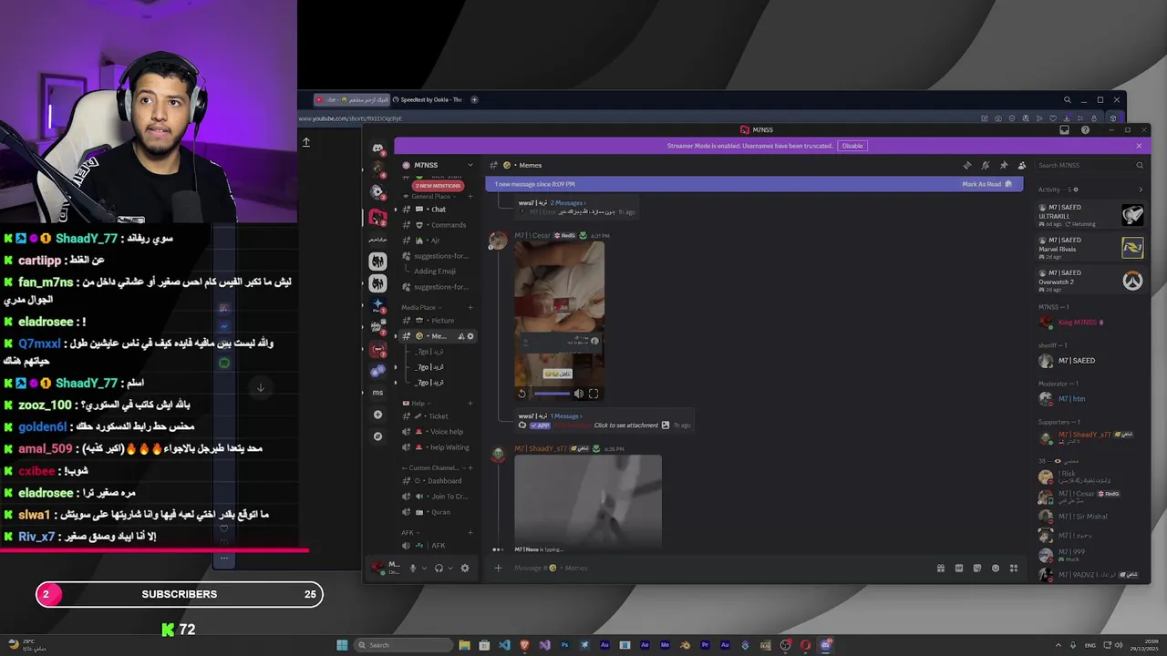Open Discord direct messages home icon
1167x656 pixels.
click(377, 148)
